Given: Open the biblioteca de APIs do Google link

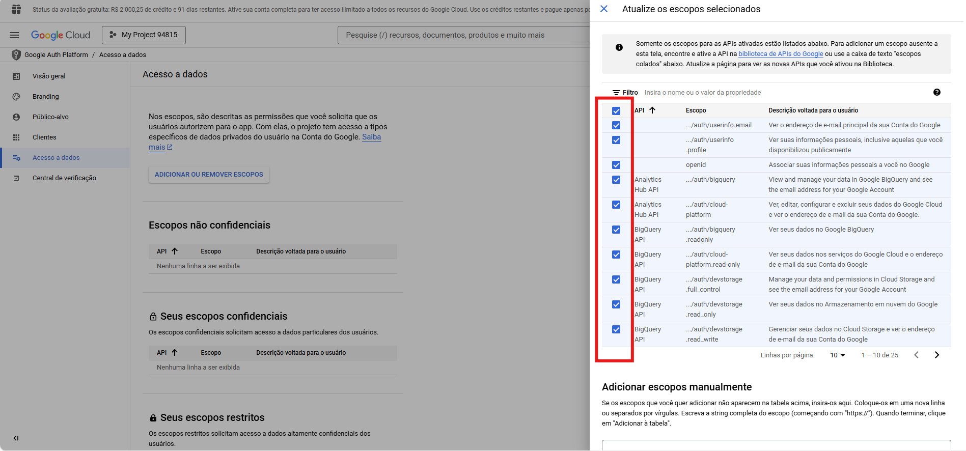Looking at the screenshot, I should (780, 54).
